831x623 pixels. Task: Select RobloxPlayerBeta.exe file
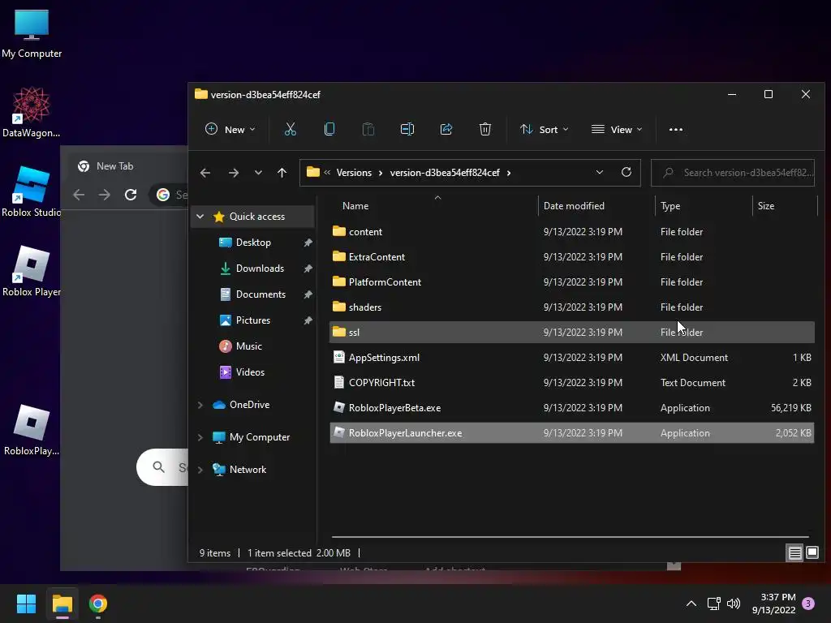click(572, 408)
